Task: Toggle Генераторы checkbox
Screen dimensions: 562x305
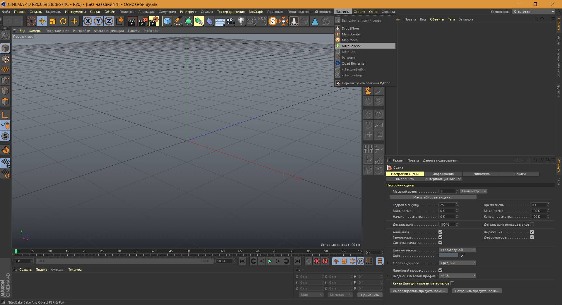Action: pyautogui.click(x=440, y=237)
